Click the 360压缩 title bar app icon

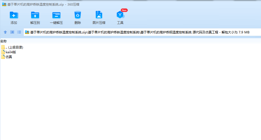4,4
